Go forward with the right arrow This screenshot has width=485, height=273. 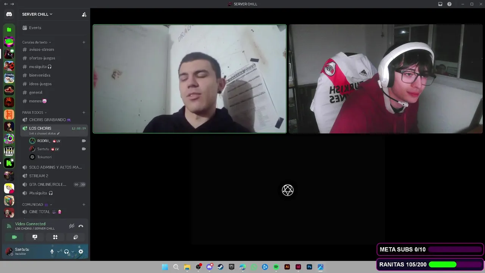click(x=12, y=4)
